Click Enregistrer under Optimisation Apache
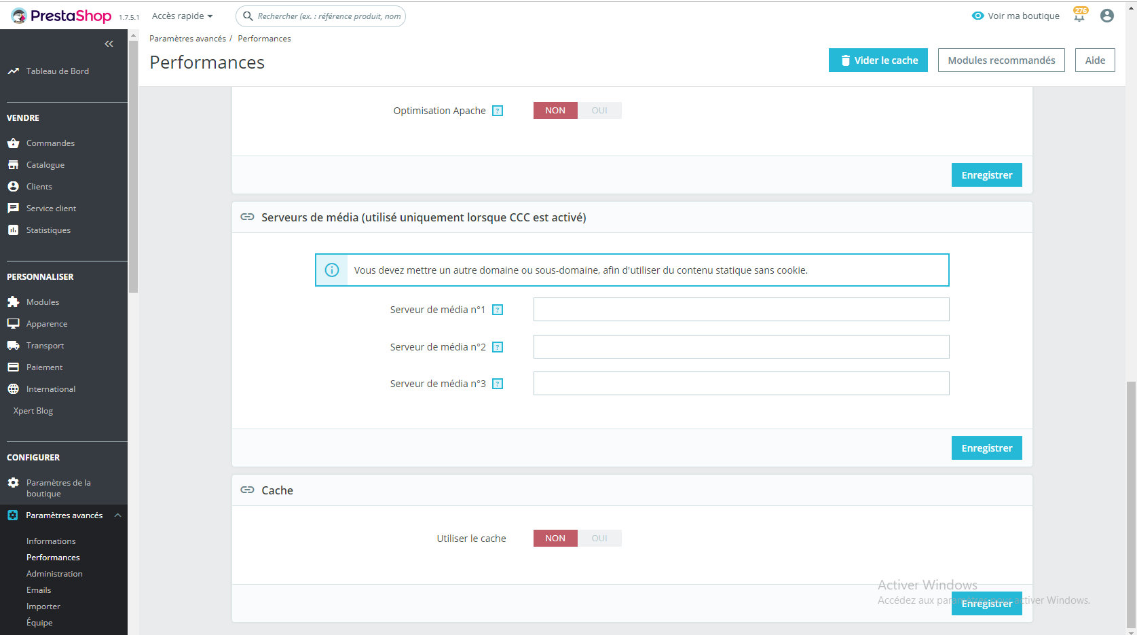 [987, 175]
